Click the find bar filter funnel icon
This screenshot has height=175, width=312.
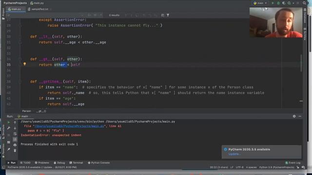(168, 15)
